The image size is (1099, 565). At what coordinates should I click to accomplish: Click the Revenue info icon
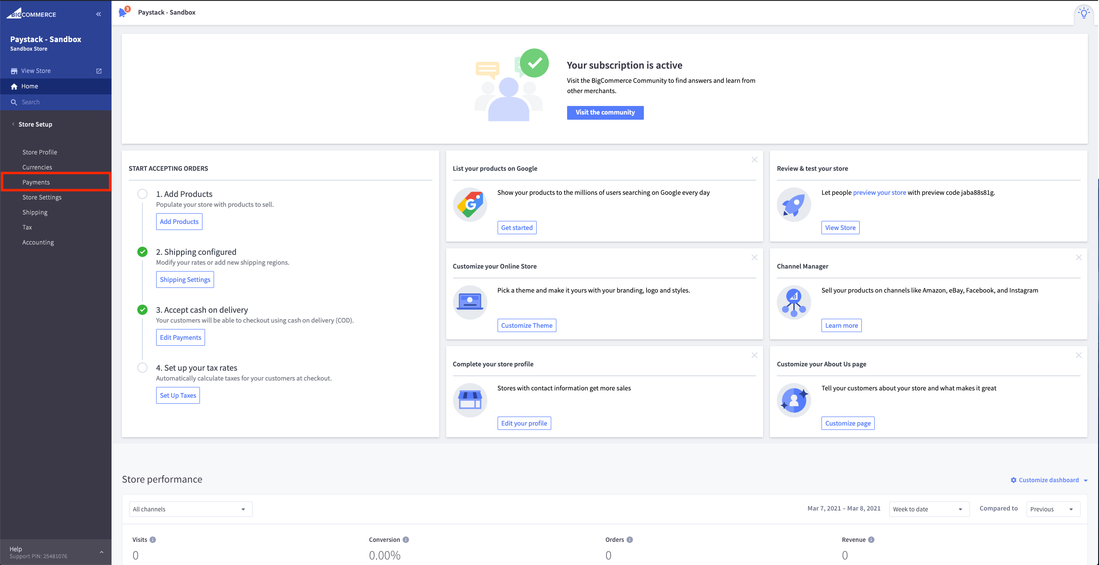(x=871, y=540)
